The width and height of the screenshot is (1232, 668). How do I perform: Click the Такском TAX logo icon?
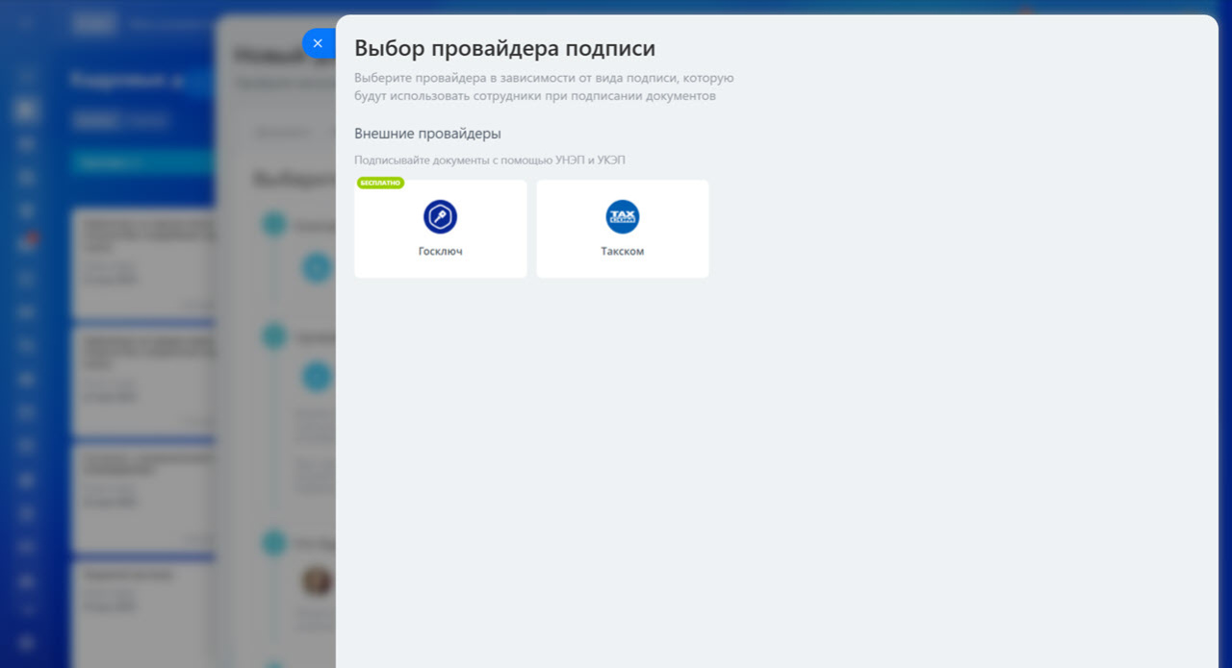point(623,216)
